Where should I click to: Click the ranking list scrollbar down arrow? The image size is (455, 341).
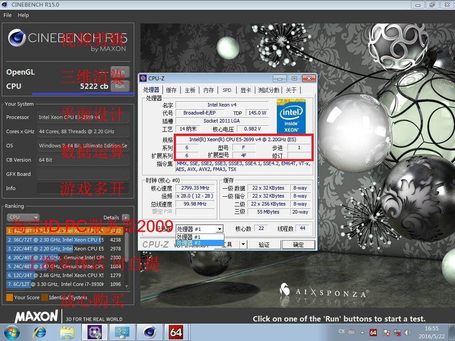click(127, 286)
